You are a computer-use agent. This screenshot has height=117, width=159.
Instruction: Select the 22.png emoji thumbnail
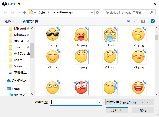81,57
